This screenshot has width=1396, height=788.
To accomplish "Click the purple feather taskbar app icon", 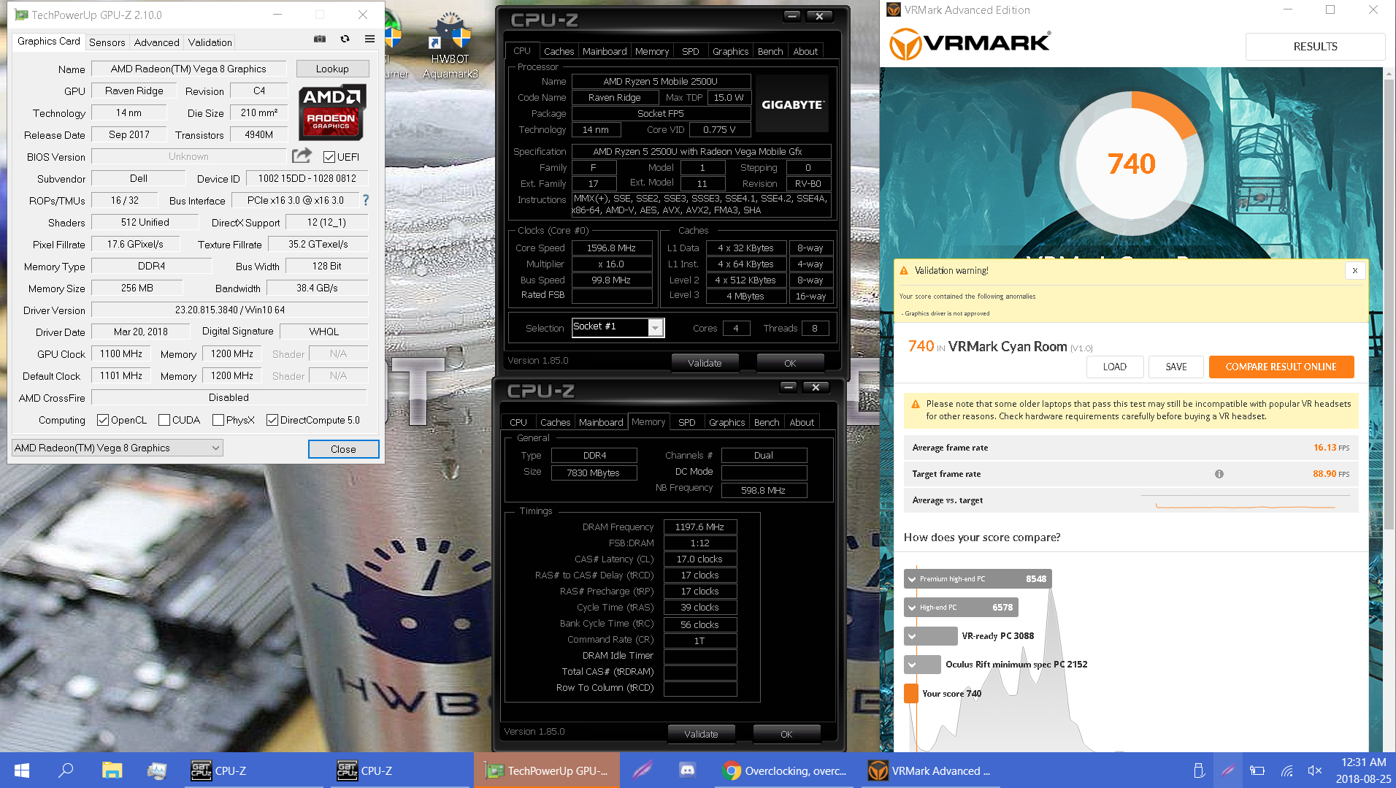I will click(643, 770).
